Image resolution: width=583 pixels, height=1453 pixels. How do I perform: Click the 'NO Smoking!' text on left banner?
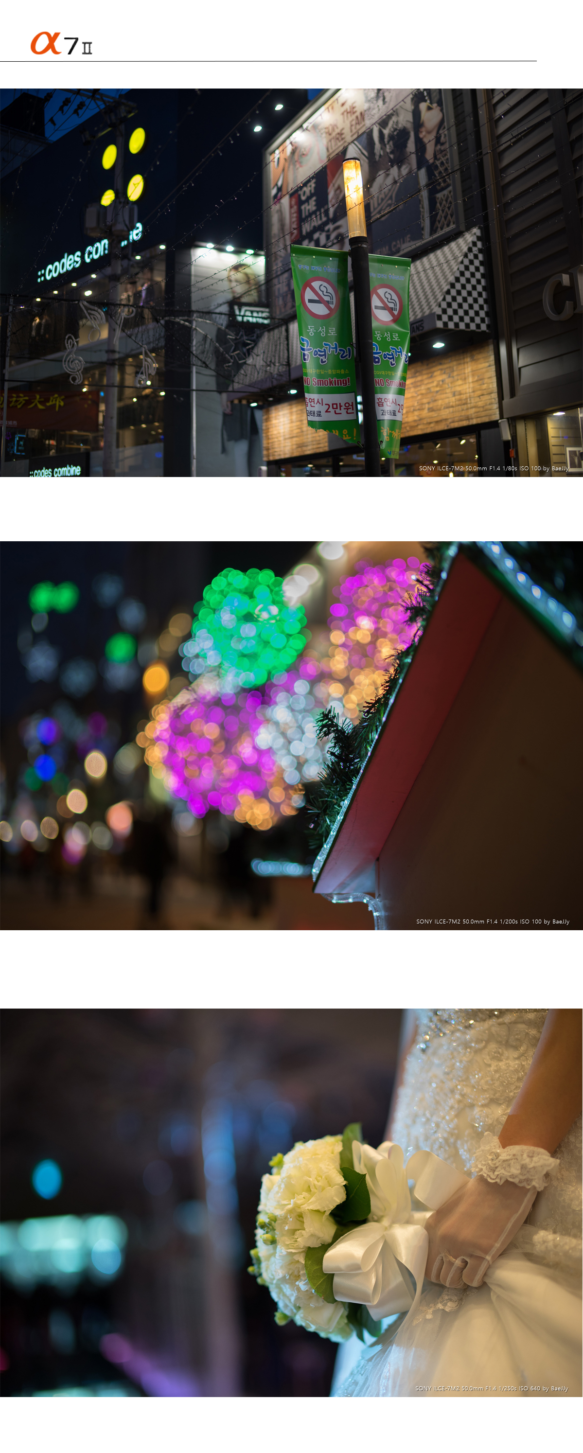pos(326,382)
